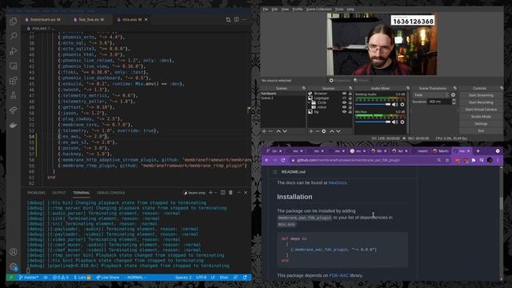The width and height of the screenshot is (512, 288).
Task: Mute Mic/Aux in OBS mixer
Action: [x=395, y=122]
